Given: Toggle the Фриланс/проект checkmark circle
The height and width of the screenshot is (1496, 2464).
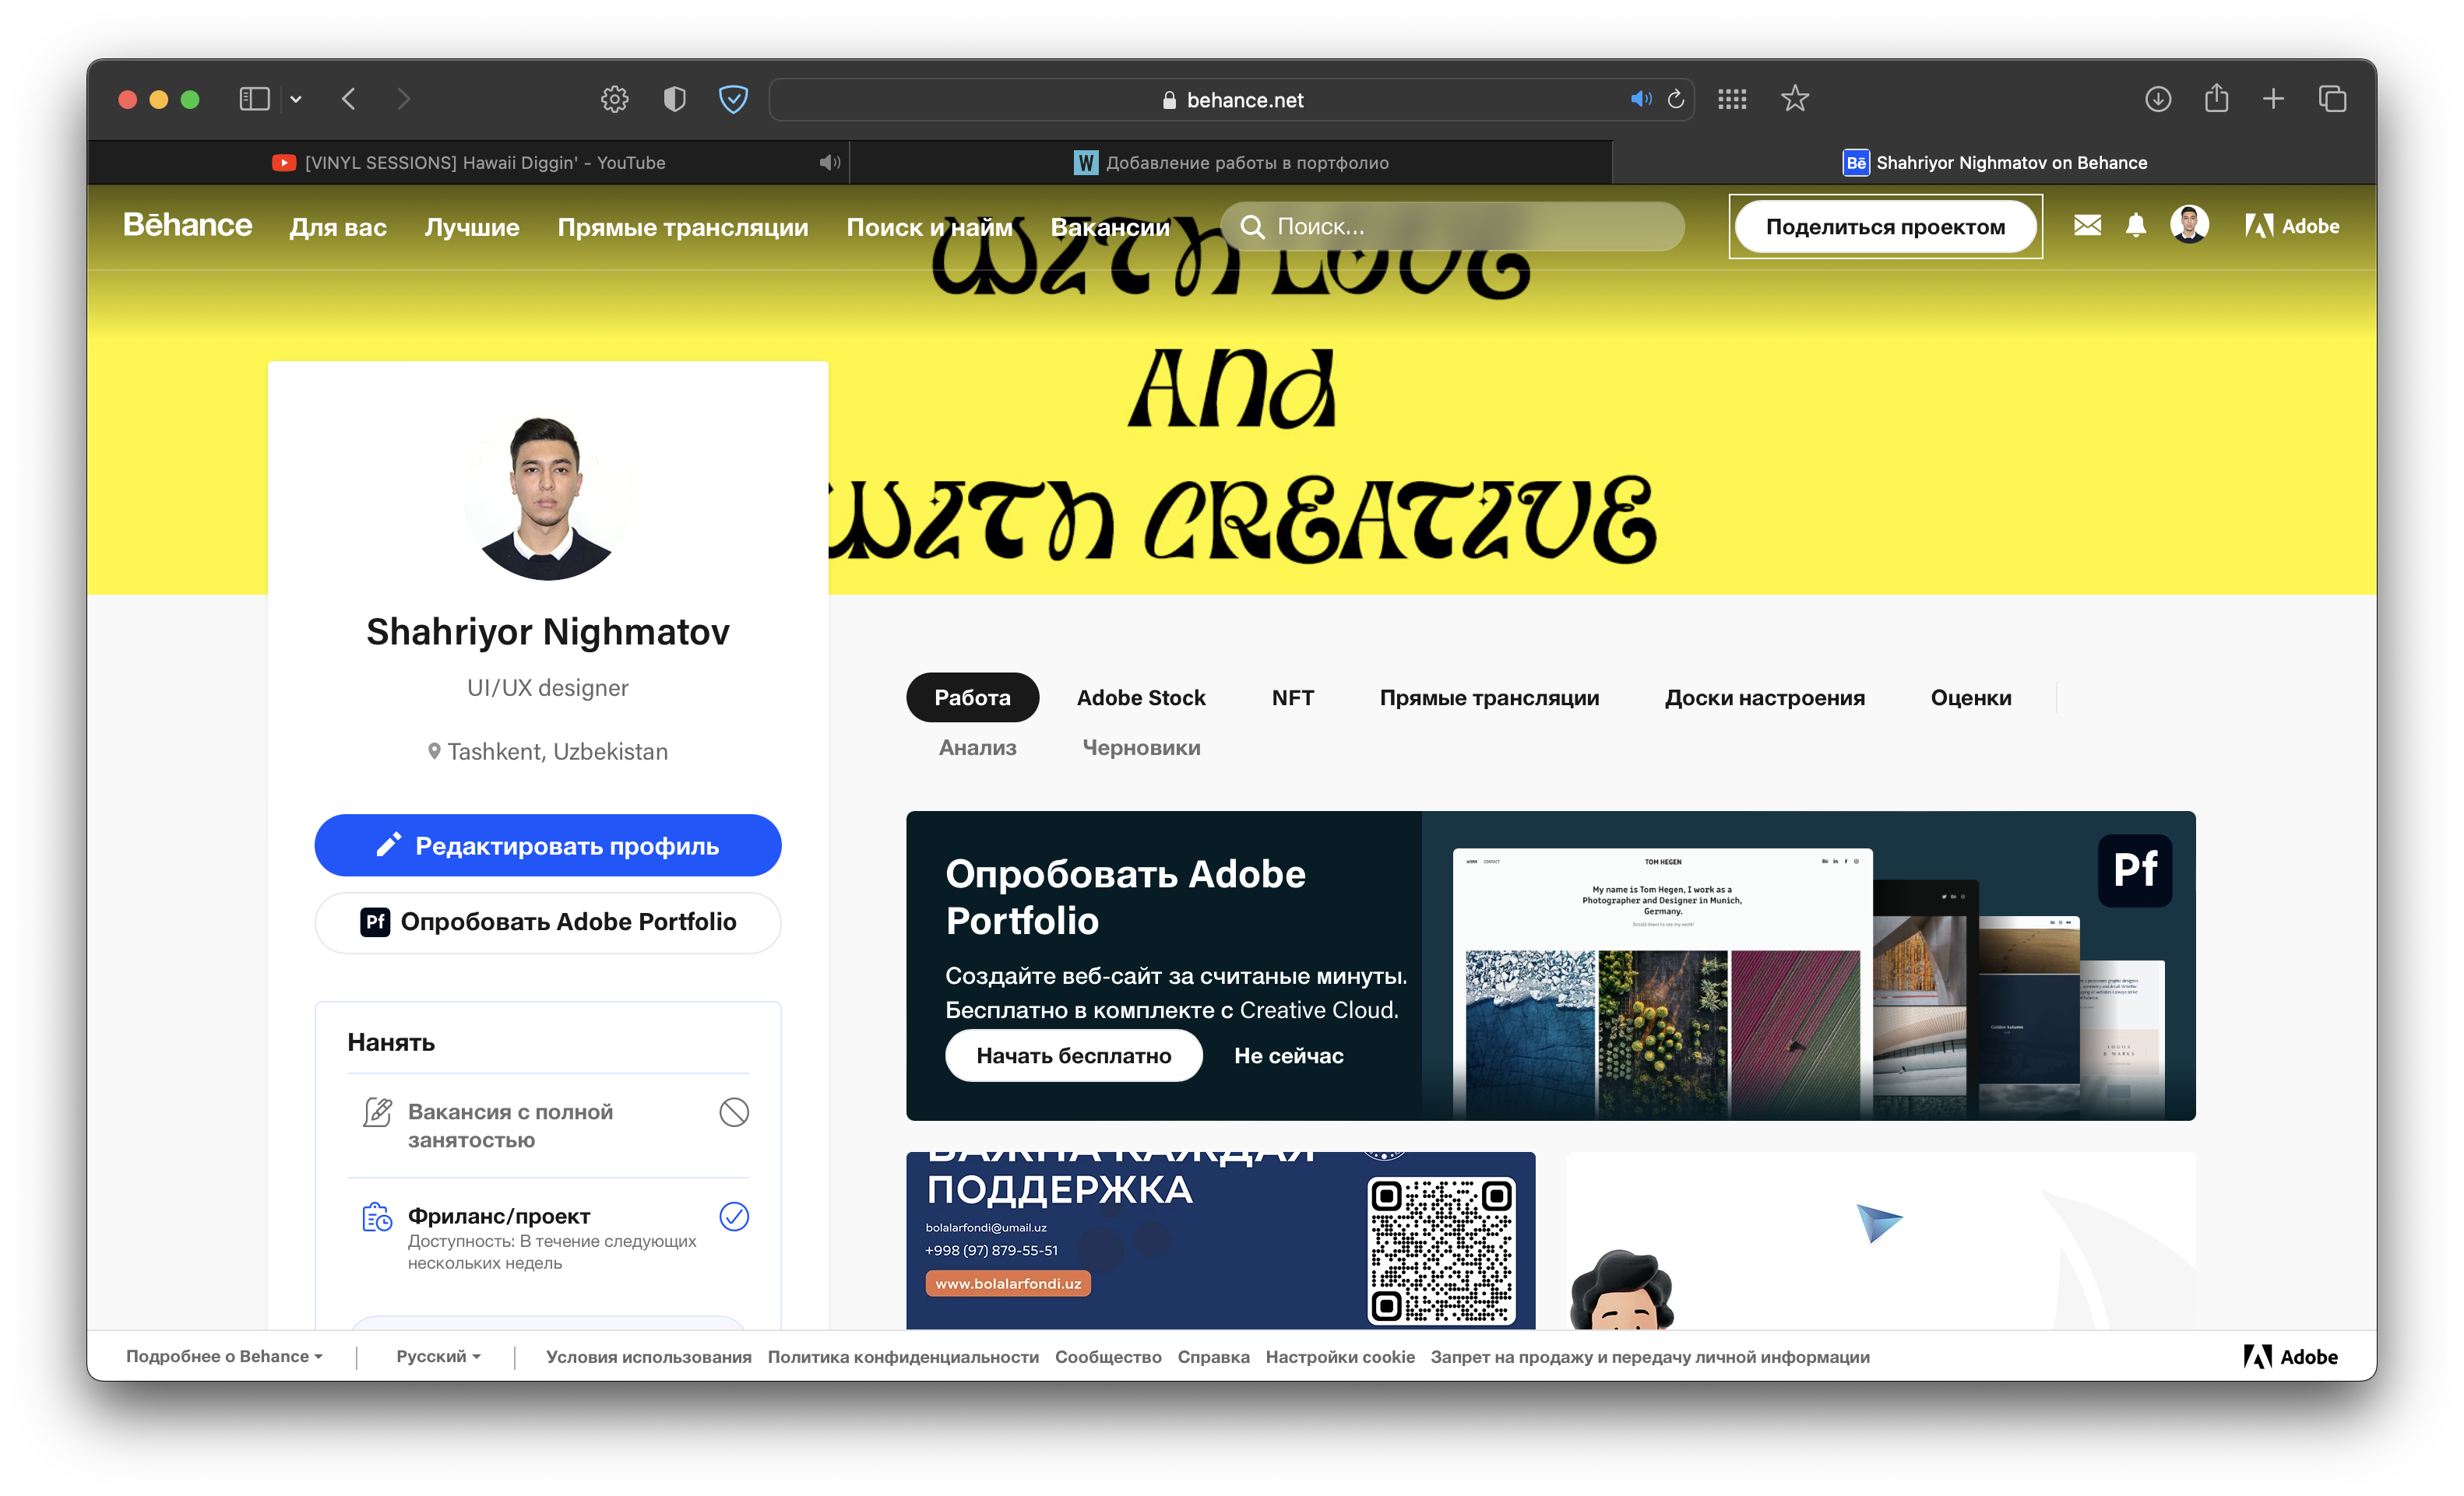Looking at the screenshot, I should 734,1217.
